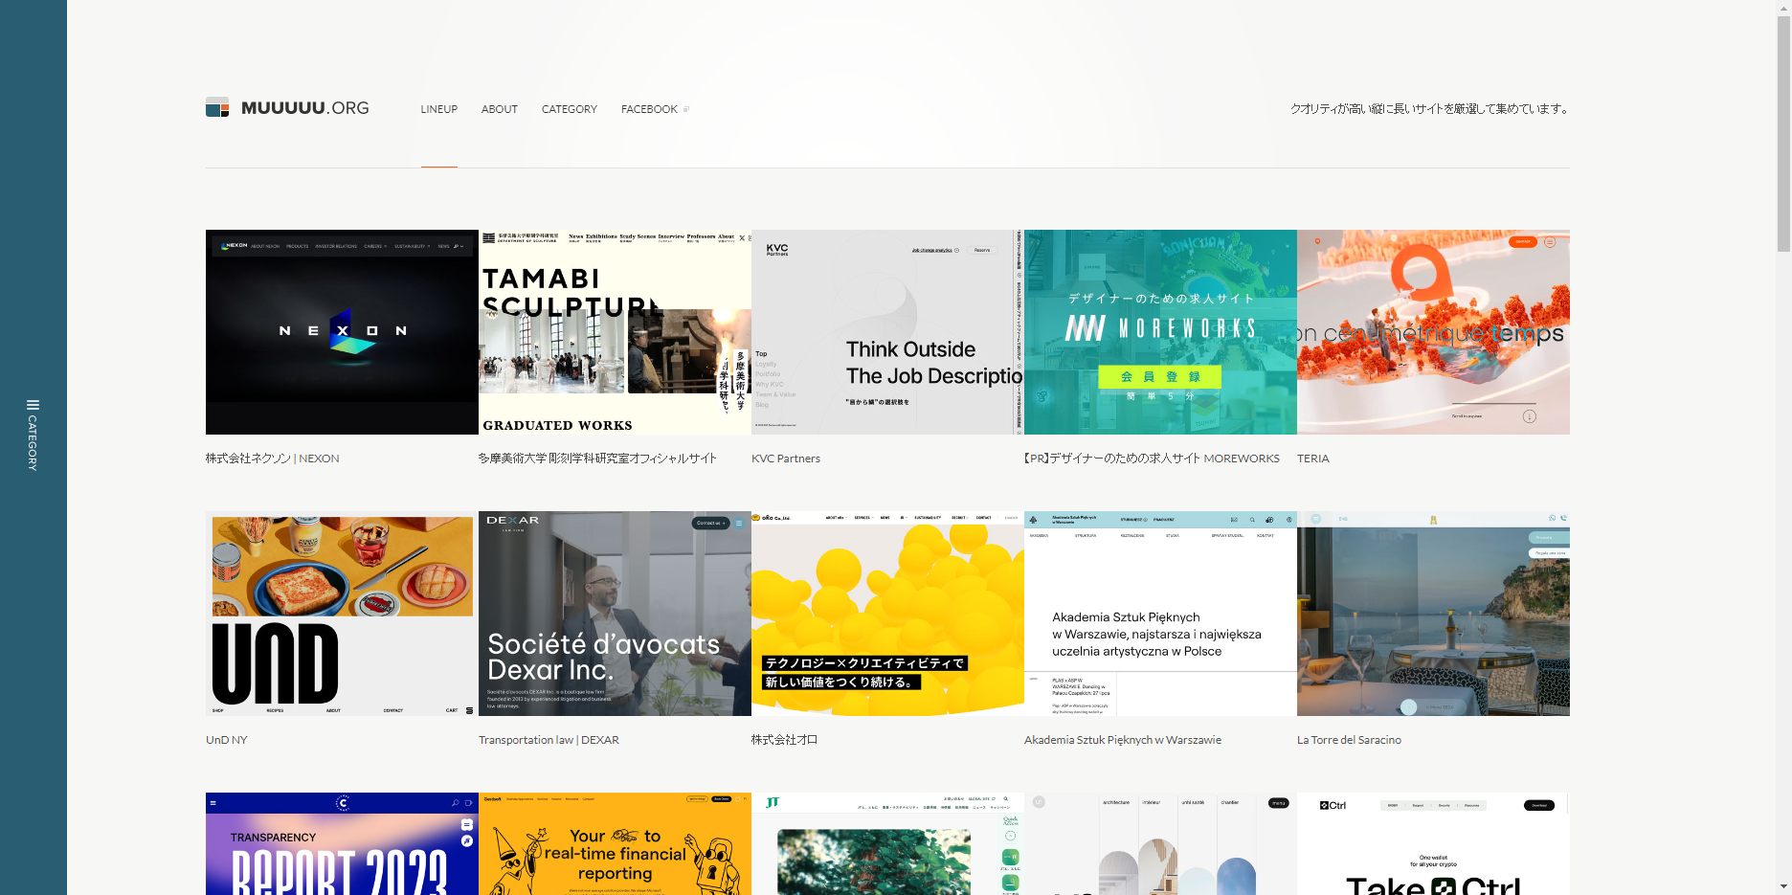Open the La Torre del Saracino thumbnail
The height and width of the screenshot is (895, 1792).
coord(1433,614)
